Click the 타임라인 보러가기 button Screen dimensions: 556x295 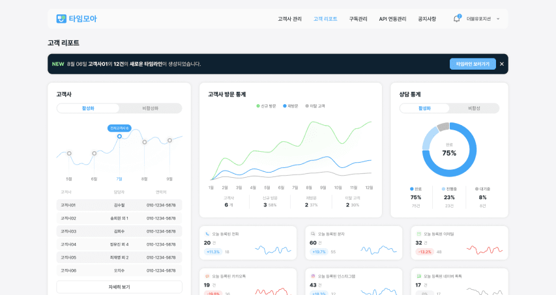[x=473, y=64]
